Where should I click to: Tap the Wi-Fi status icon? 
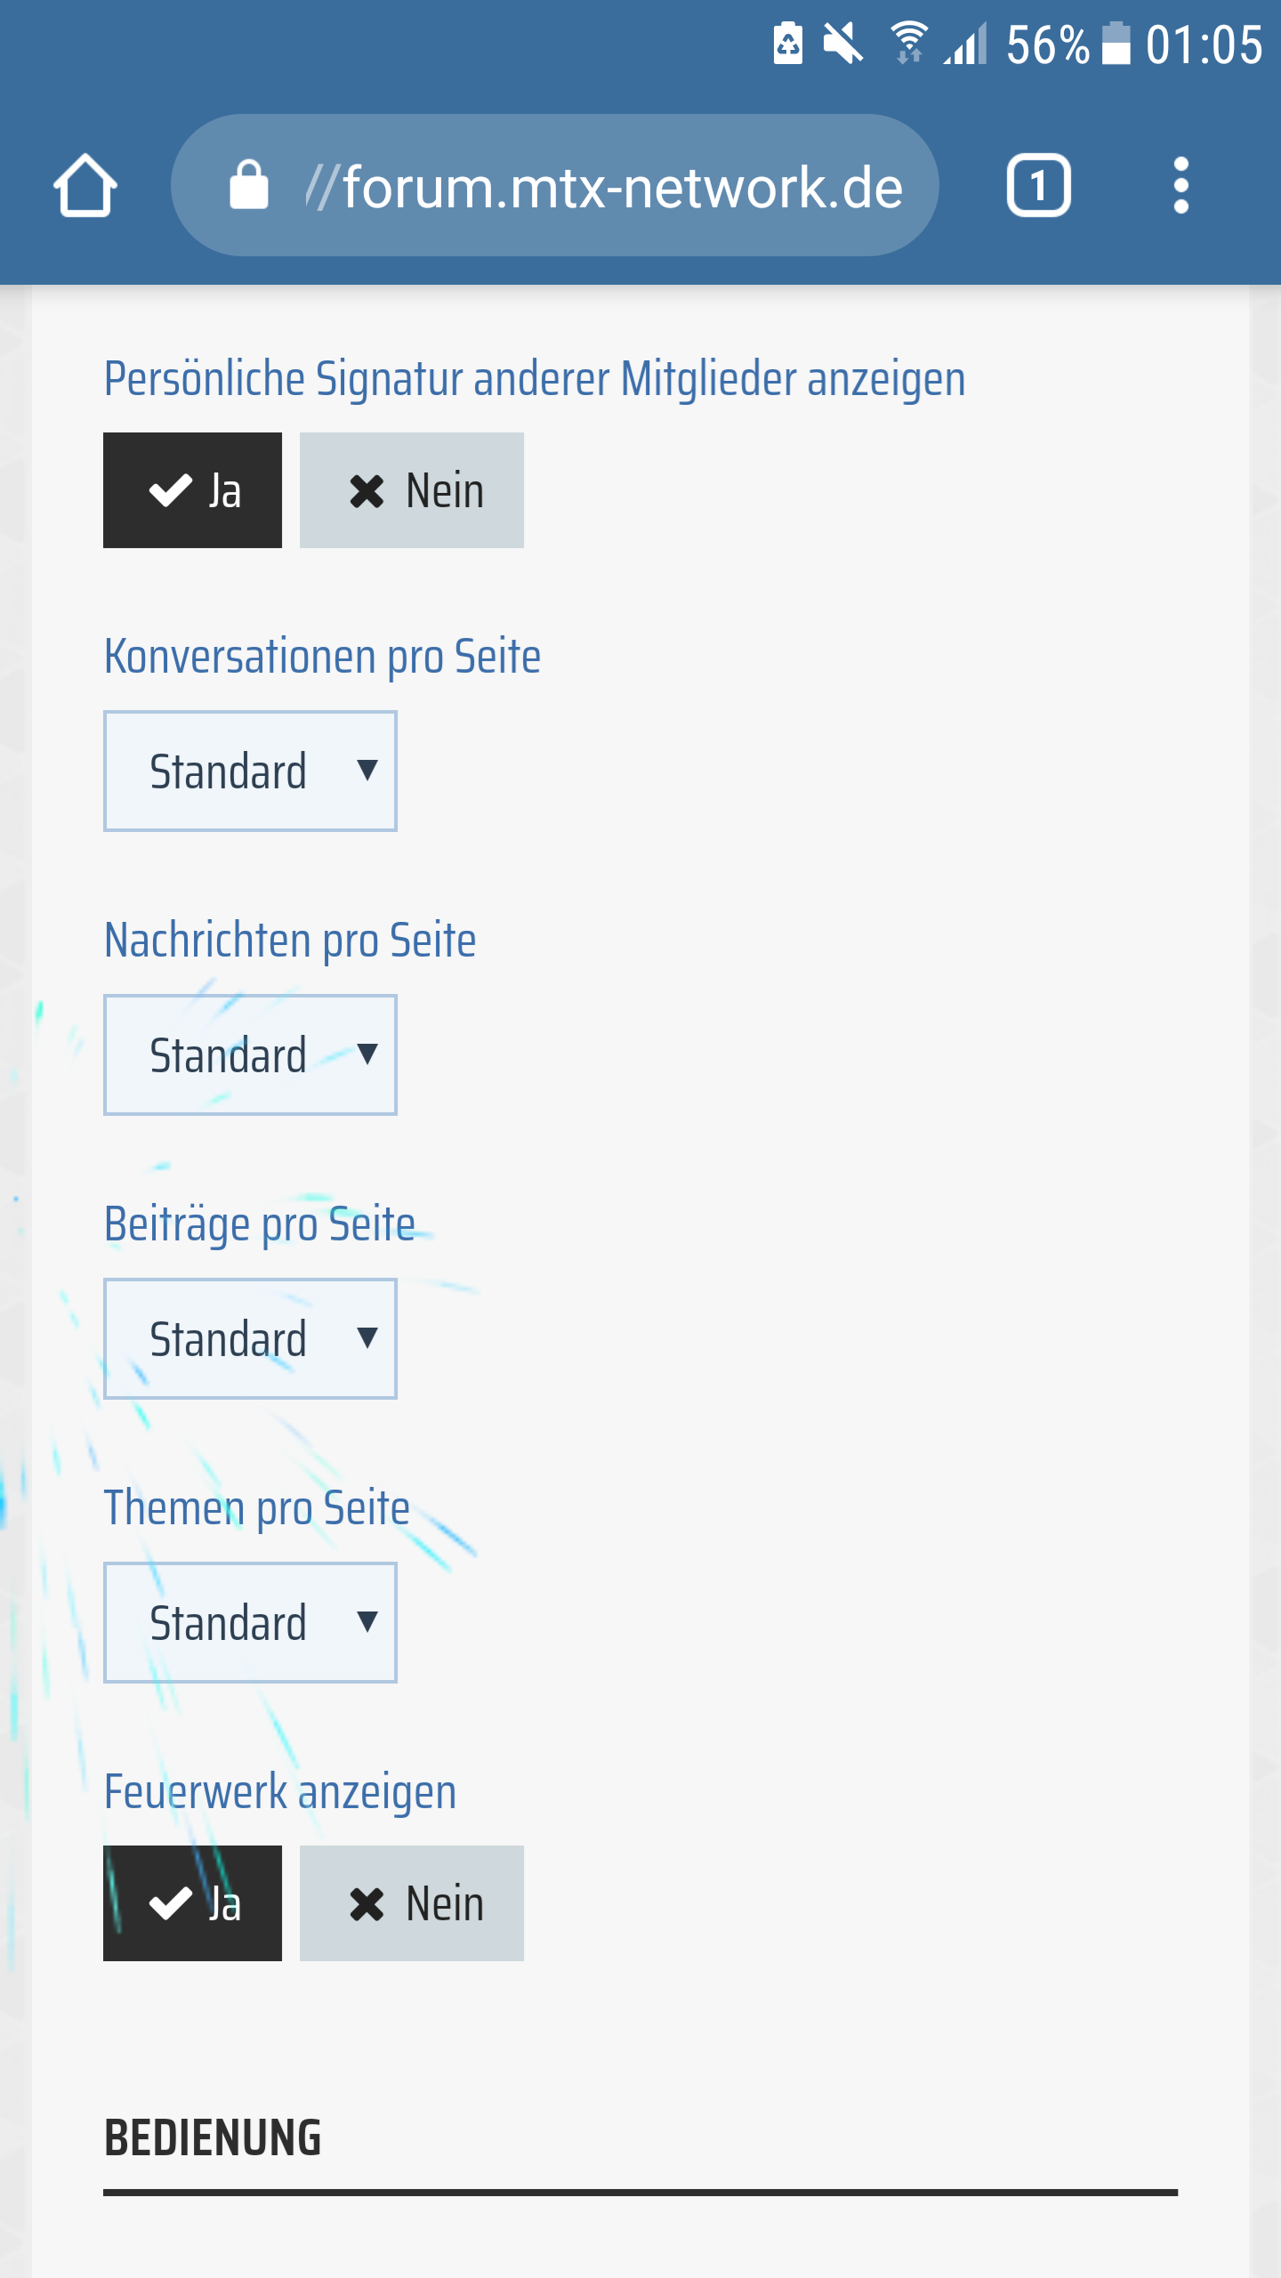[908, 43]
